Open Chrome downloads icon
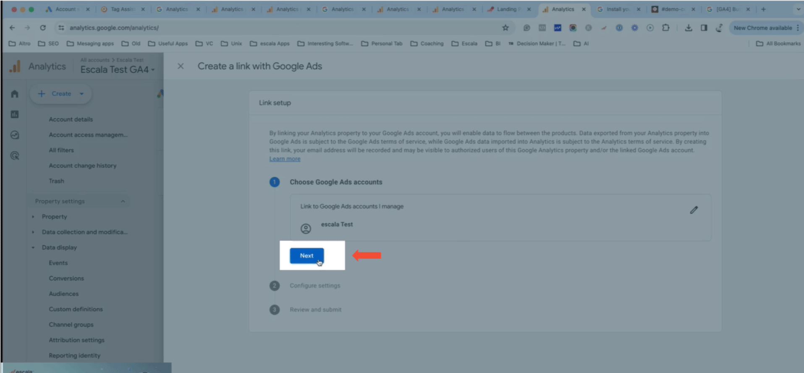 pyautogui.click(x=689, y=28)
